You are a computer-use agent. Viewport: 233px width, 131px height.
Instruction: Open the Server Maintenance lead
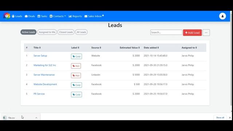44,75
